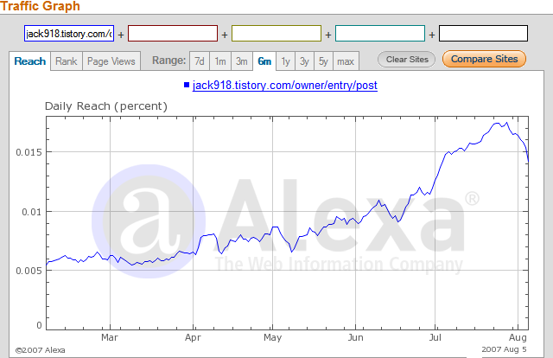Click the 2007 Aug 5 date text
Viewport: 553px width, 358px height.
pyautogui.click(x=504, y=349)
